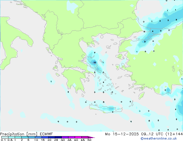Click the '09..12 UTC' time text
The image size is (183, 141).
(x=152, y=134)
